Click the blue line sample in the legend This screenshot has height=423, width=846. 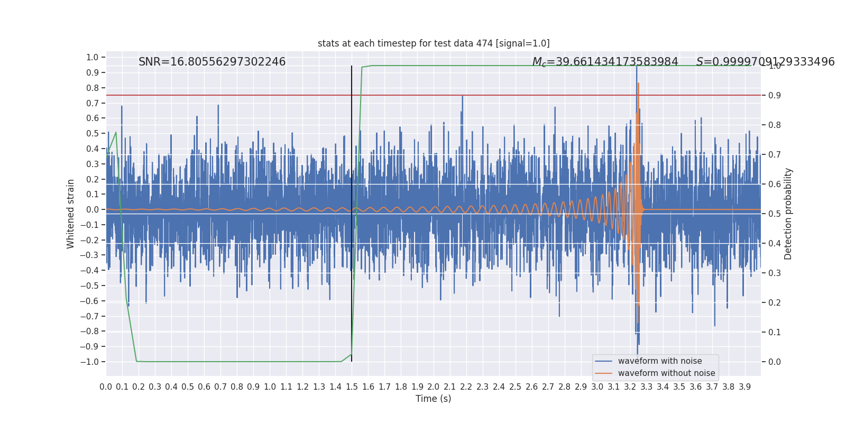click(603, 361)
